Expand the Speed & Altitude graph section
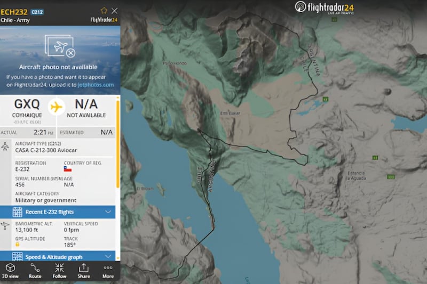This screenshot has height=284, width=427. pyautogui.click(x=64, y=257)
